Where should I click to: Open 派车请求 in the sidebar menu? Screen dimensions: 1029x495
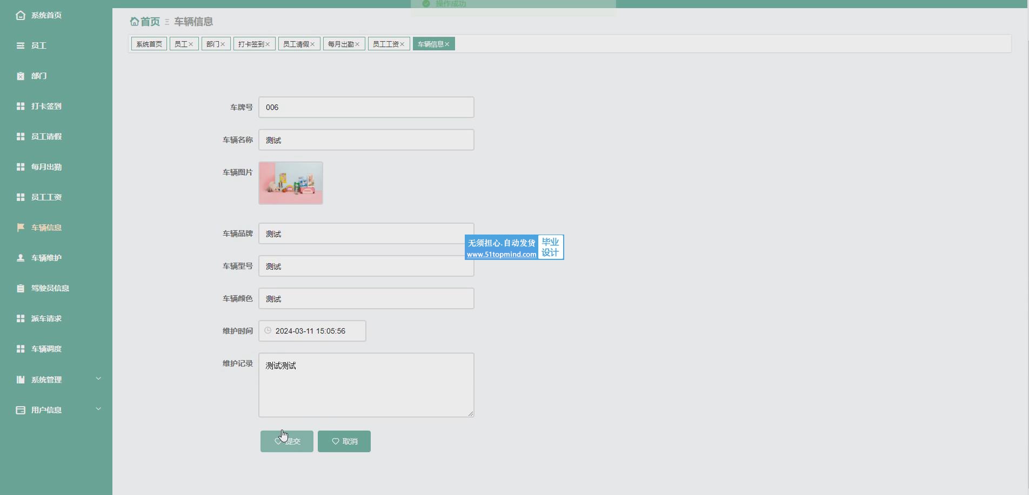pos(46,318)
